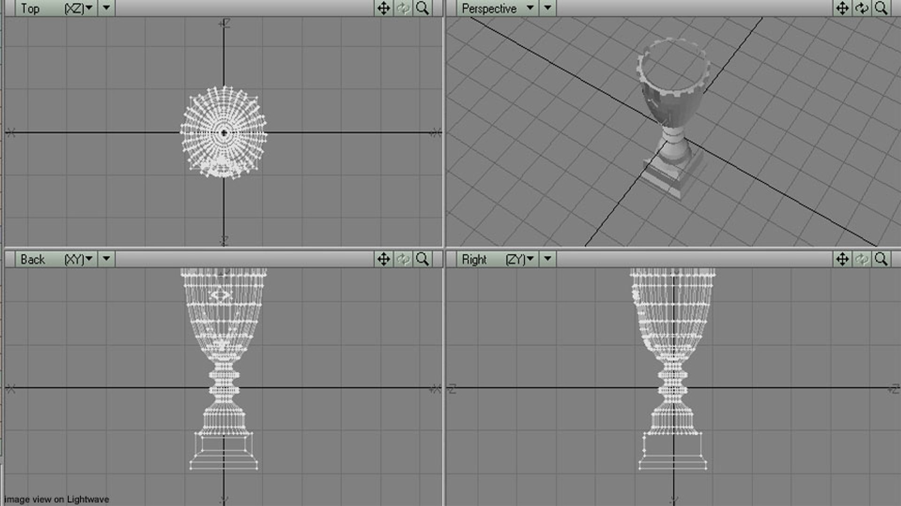Open the Perspective view type dropdown
The height and width of the screenshot is (506, 901).
[497, 8]
